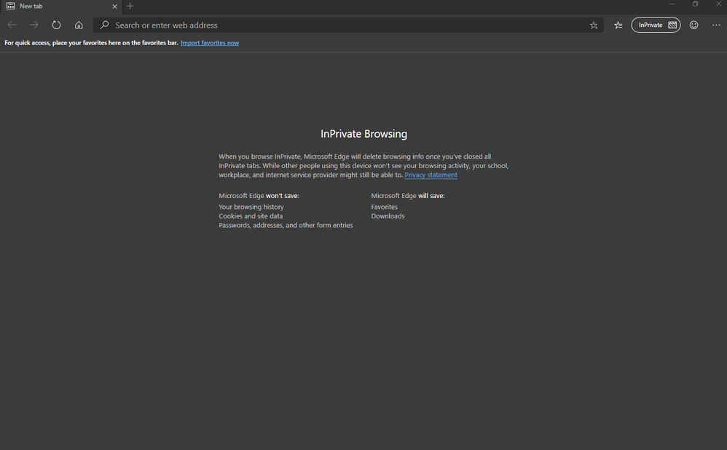Open the Home page icon
The height and width of the screenshot is (450, 727).
pyautogui.click(x=79, y=25)
